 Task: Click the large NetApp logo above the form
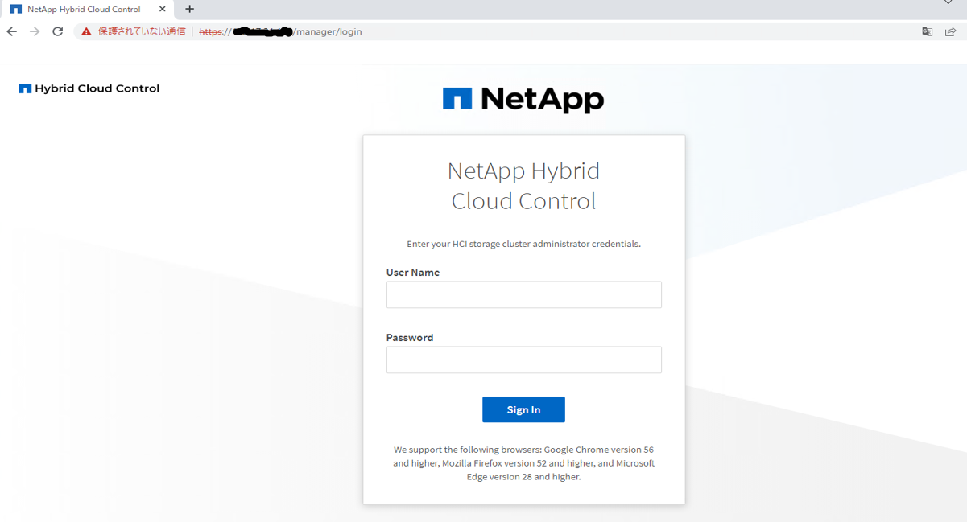click(523, 99)
